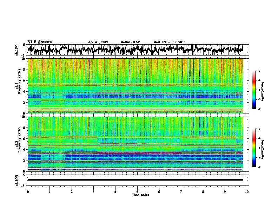Click the "8" tick on the time axis
Viewport: 278px width, 215px height.
(x=203, y=192)
